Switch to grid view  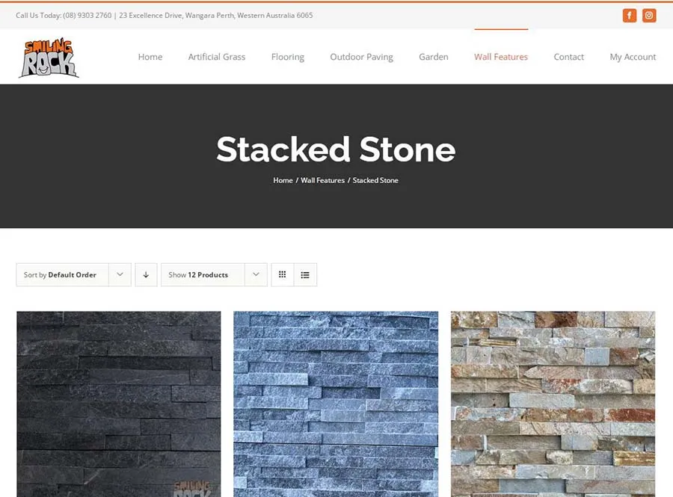283,275
